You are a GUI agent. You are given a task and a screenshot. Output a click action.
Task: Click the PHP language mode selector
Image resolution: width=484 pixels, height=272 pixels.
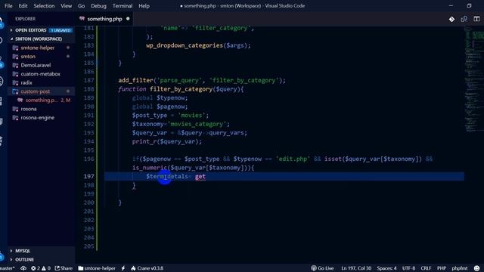442,268
